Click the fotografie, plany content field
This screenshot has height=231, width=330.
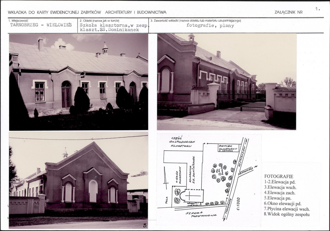(x=210, y=26)
